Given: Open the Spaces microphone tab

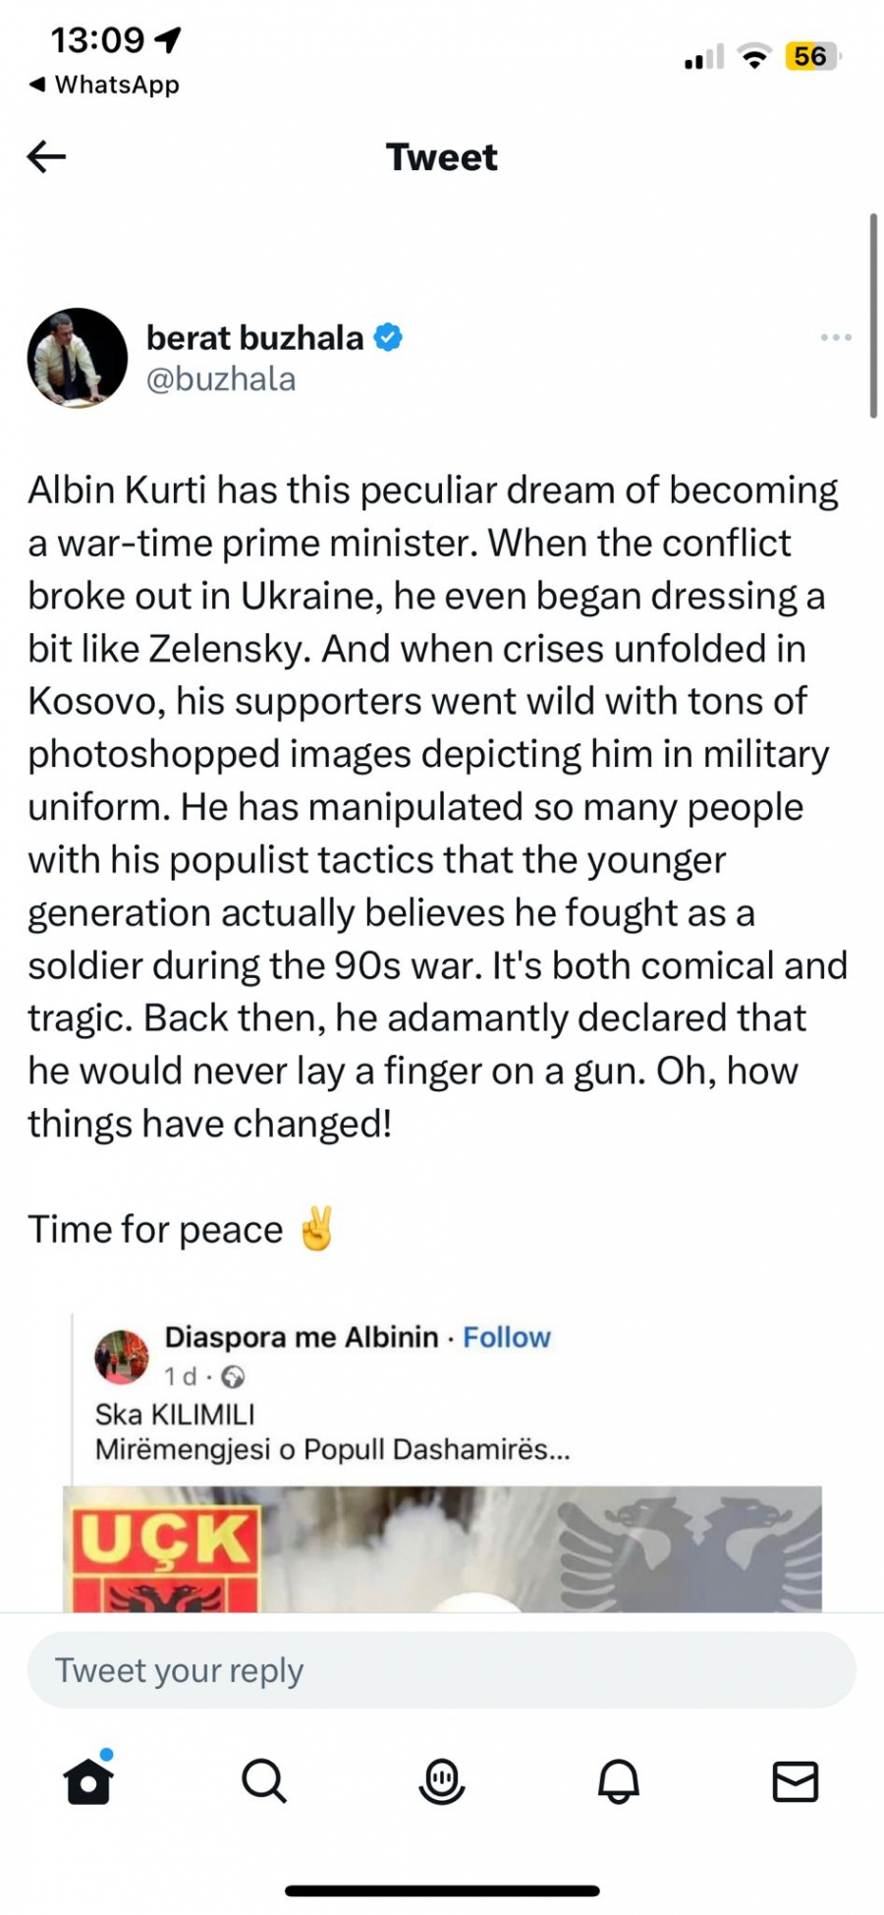Looking at the screenshot, I should point(442,1780).
